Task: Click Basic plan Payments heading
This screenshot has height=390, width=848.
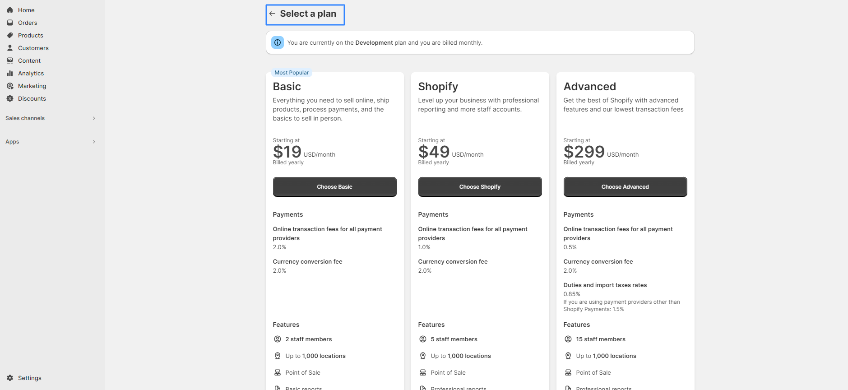Action: coord(288,215)
